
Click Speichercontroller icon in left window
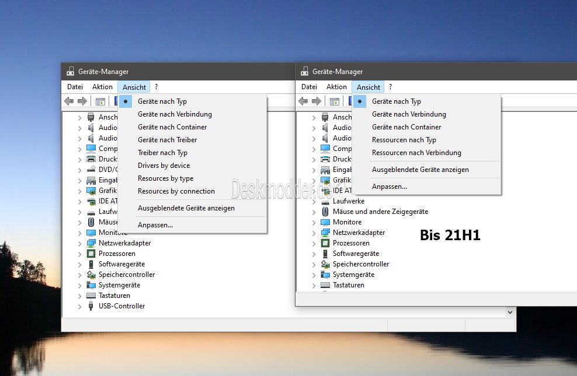(x=91, y=275)
